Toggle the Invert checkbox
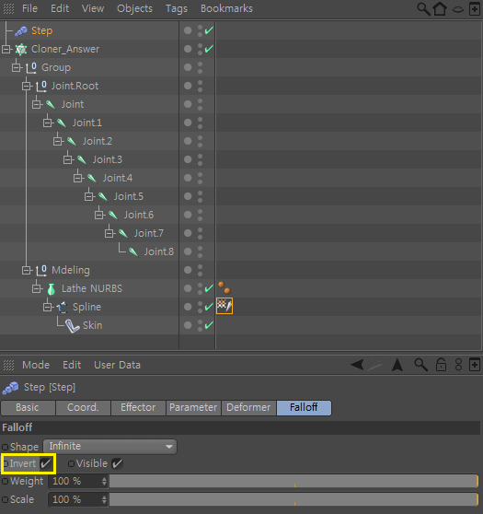Viewport: 483px width, 514px height. click(46, 463)
